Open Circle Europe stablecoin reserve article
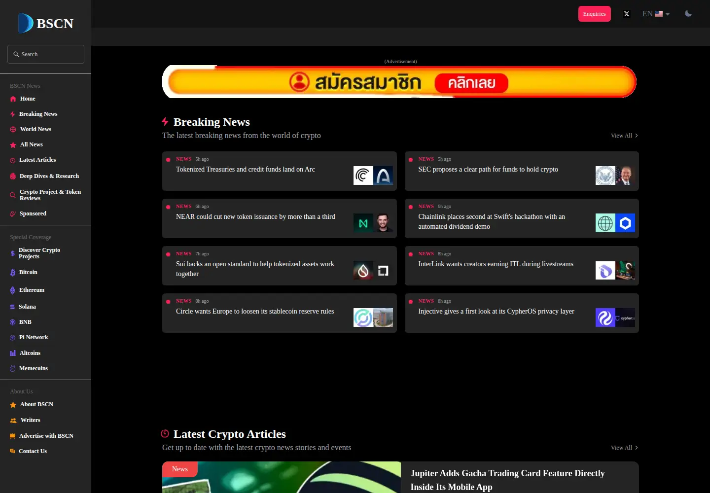Viewport: 710px width, 493px height. click(280, 313)
